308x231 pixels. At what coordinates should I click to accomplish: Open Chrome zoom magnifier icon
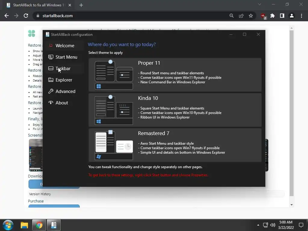click(231, 16)
